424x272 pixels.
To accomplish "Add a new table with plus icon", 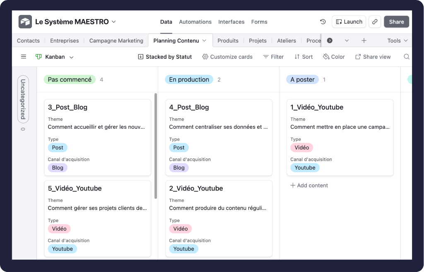I will (x=364, y=41).
